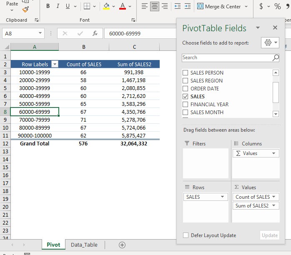Apply the borders button

(87, 6)
